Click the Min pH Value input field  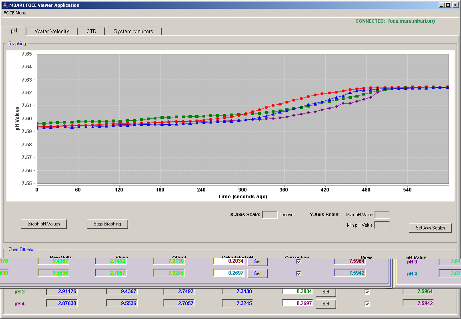pyautogui.click(x=383, y=225)
